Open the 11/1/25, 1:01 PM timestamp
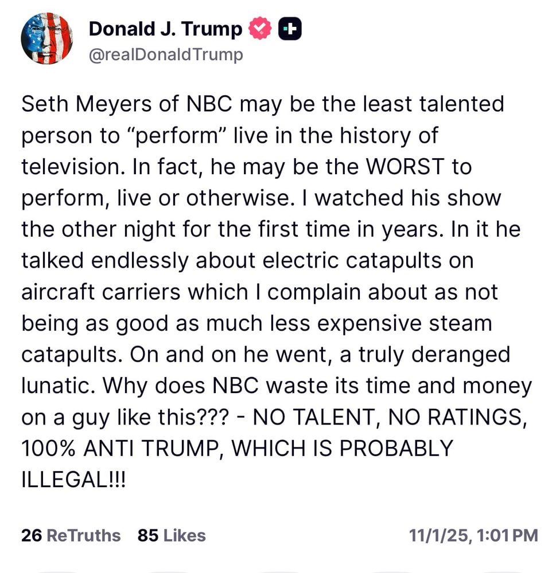This screenshot has height=573, width=560. [x=473, y=535]
